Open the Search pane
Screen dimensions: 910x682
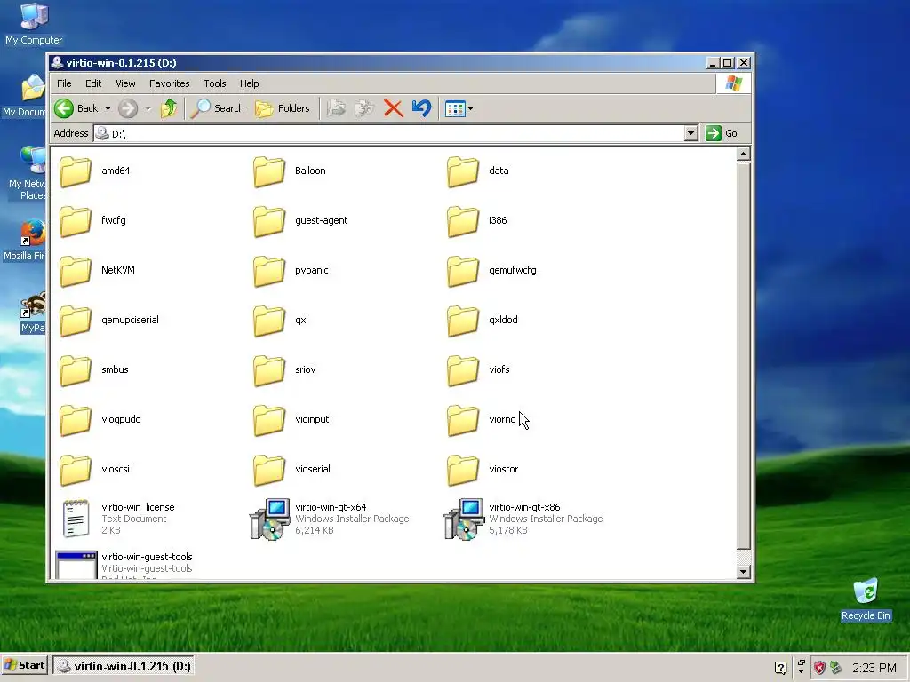click(218, 108)
